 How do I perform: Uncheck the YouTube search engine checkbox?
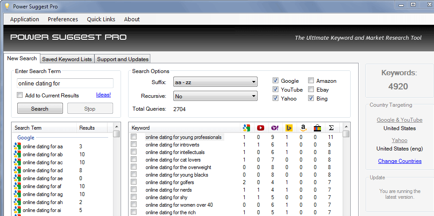tap(275, 89)
